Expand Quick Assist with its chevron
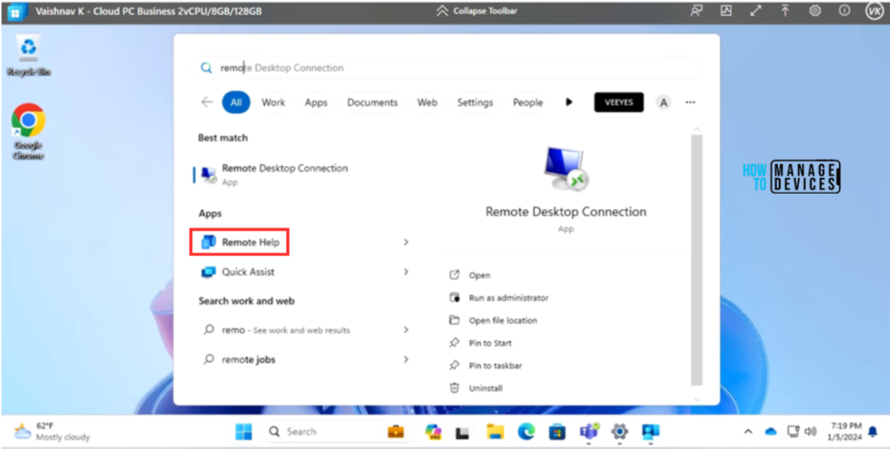This screenshot has width=890, height=449. 406,272
